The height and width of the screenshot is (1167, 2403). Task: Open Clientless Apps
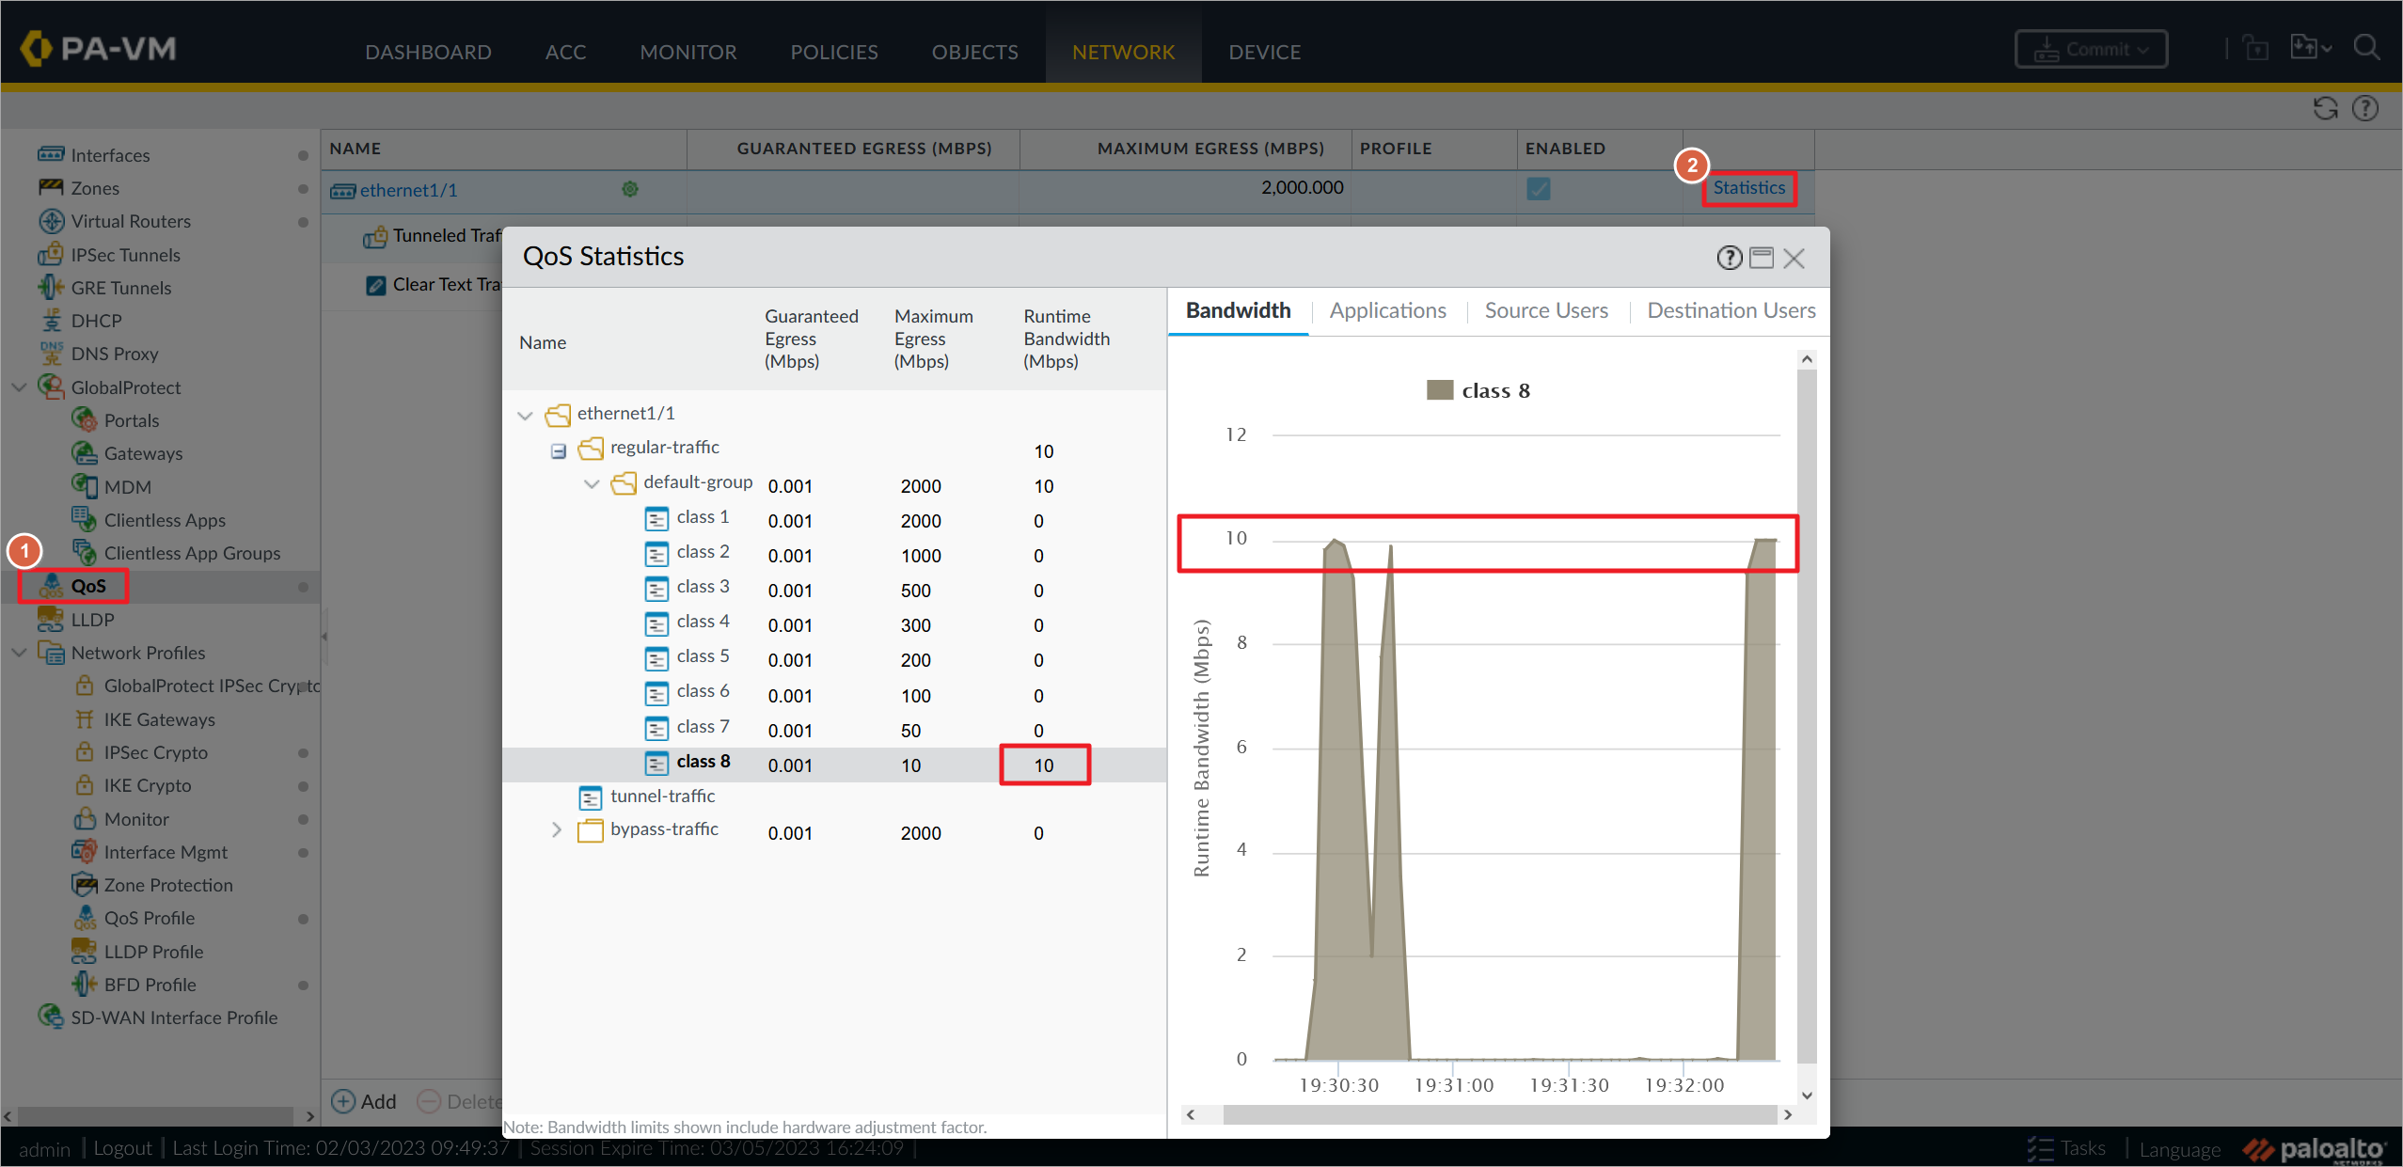coord(165,520)
